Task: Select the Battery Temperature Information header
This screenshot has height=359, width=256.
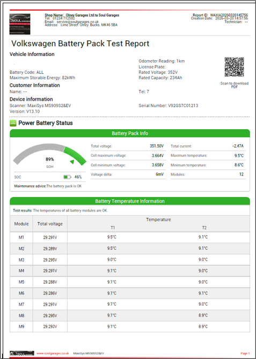Action: tap(130, 201)
